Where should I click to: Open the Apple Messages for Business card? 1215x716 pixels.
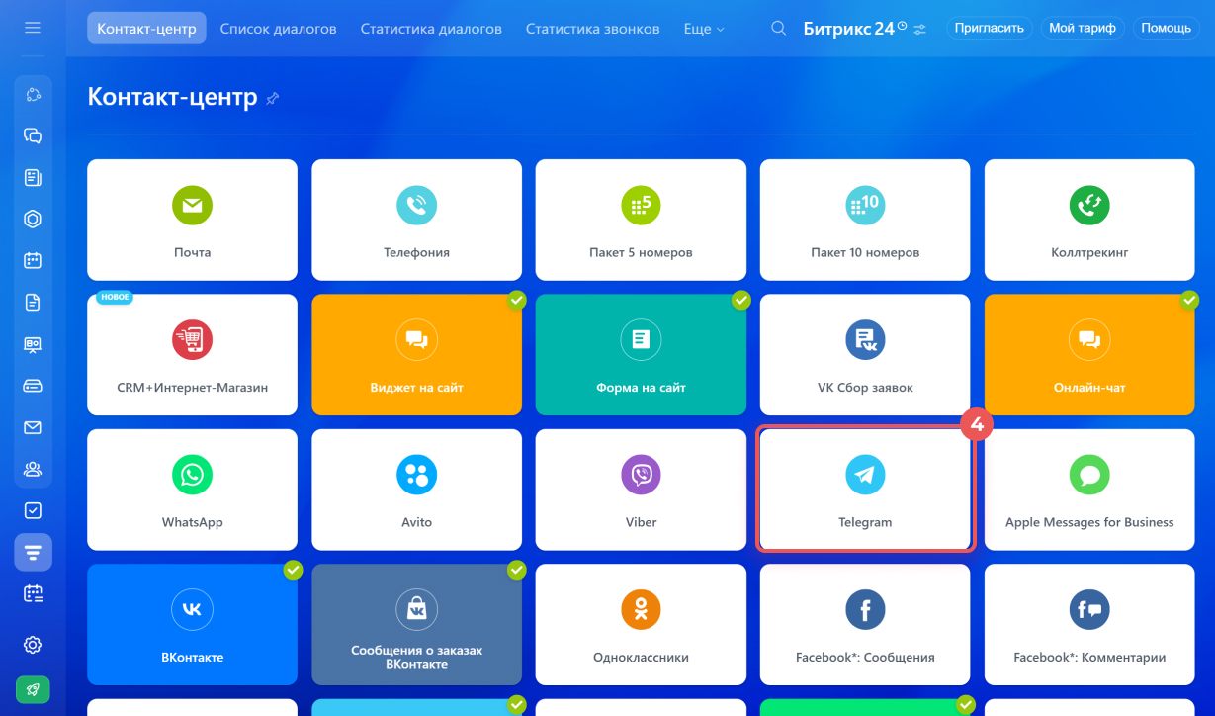[1089, 489]
